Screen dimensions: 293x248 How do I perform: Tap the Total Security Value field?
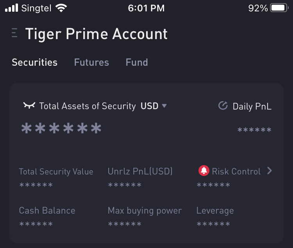tap(56, 177)
